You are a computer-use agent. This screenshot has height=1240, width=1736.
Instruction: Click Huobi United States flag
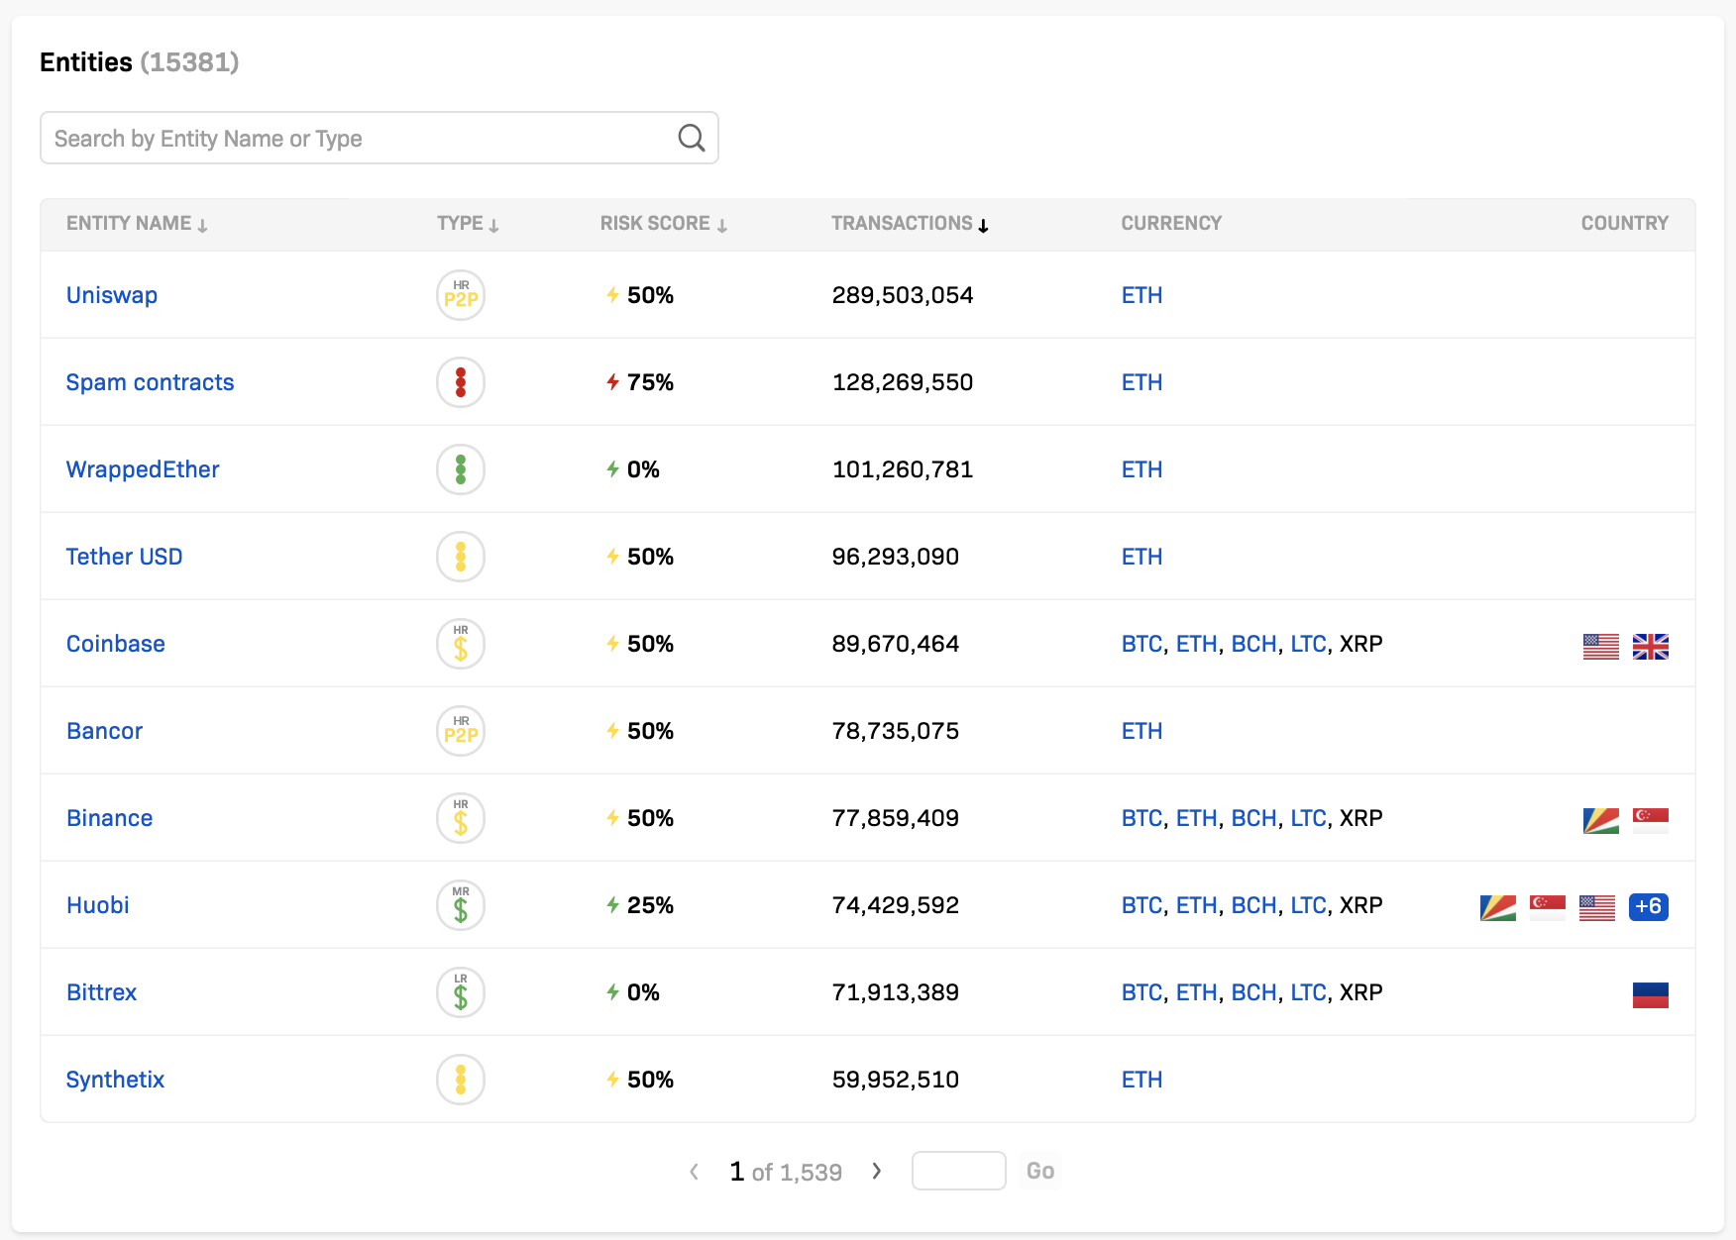pyautogui.click(x=1597, y=907)
